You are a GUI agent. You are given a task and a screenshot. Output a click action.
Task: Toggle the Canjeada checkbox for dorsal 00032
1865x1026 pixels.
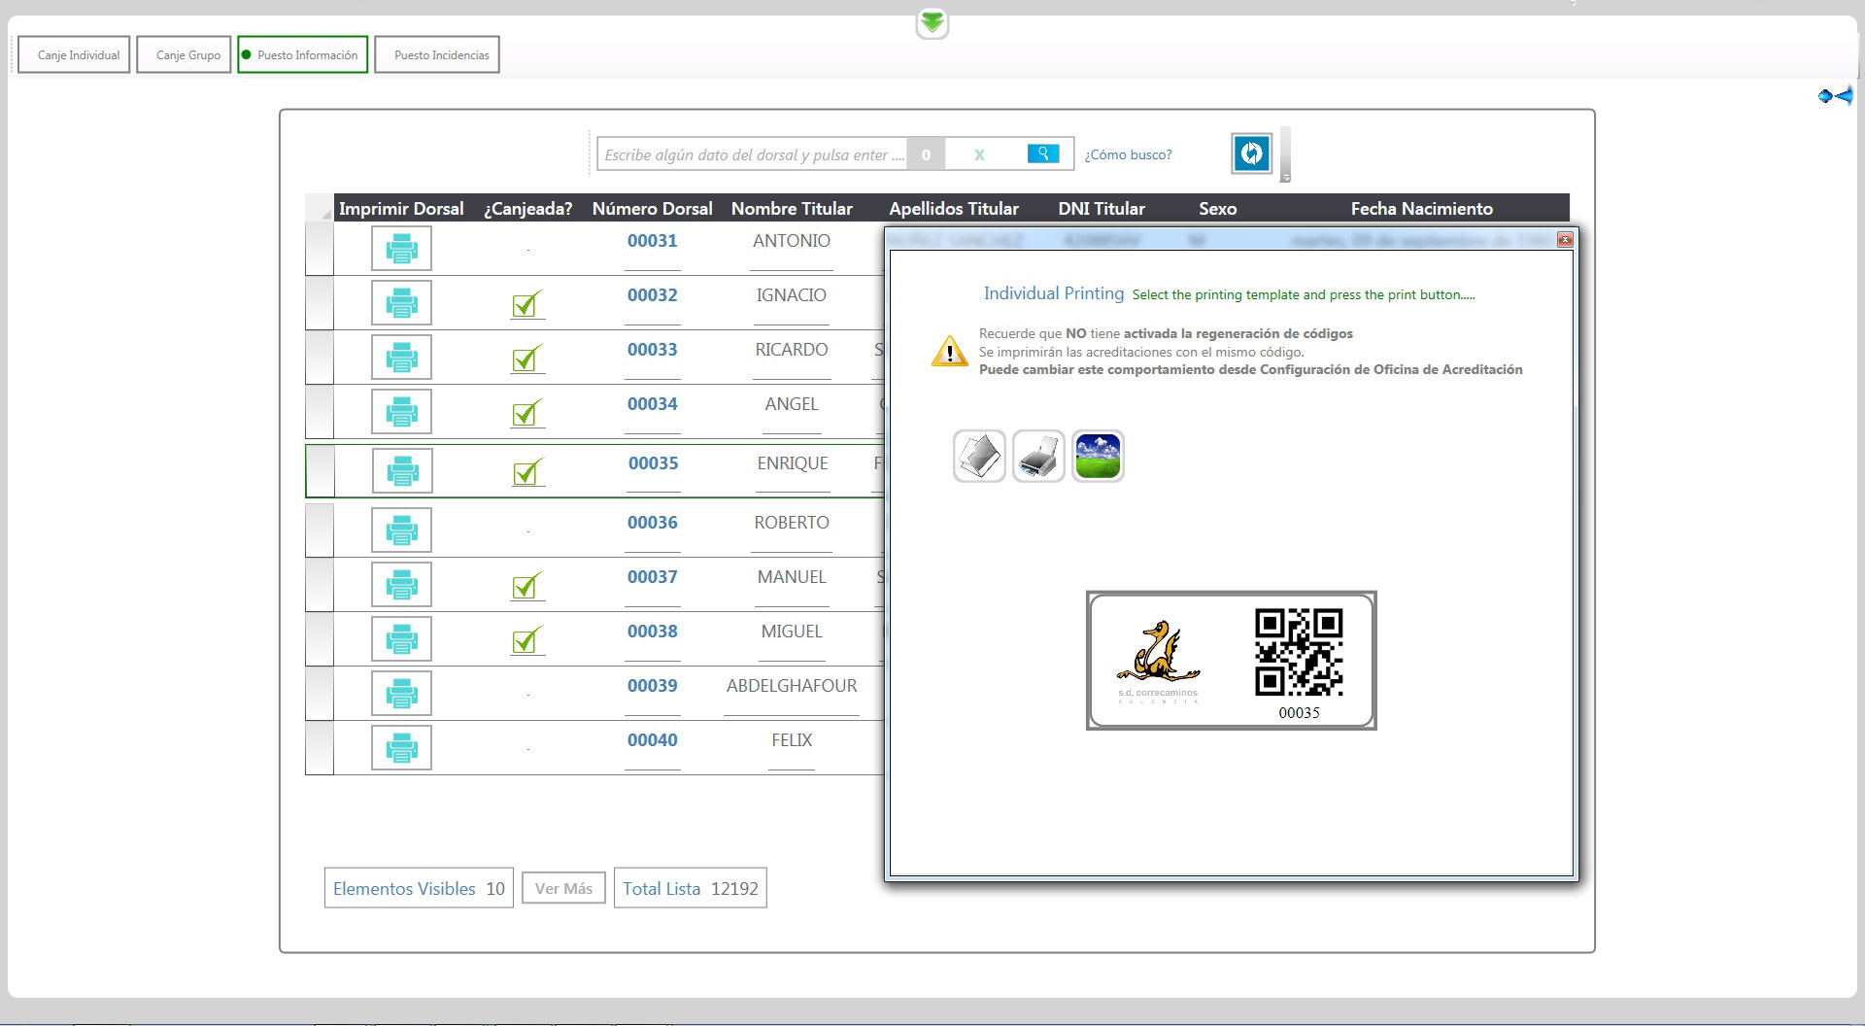(x=526, y=304)
